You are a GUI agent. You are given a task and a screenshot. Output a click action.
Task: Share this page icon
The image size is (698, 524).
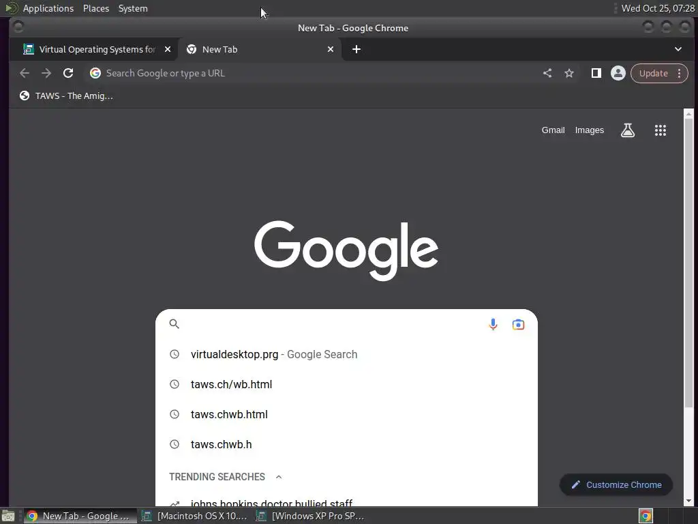pyautogui.click(x=547, y=73)
